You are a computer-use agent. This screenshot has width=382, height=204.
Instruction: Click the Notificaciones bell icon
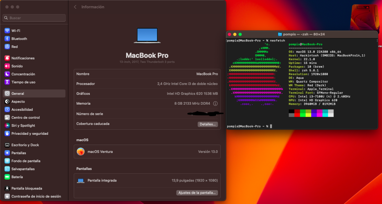(7, 58)
